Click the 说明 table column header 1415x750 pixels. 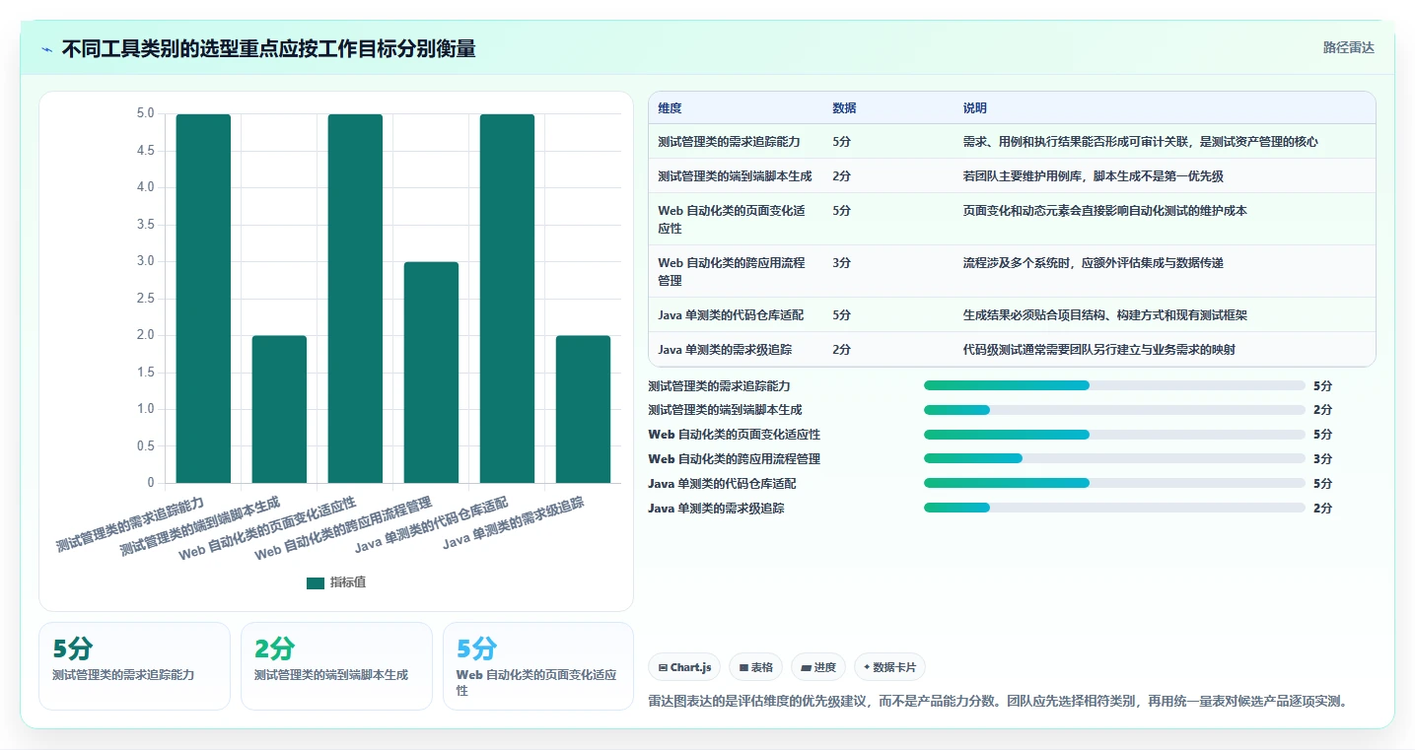coord(975,108)
